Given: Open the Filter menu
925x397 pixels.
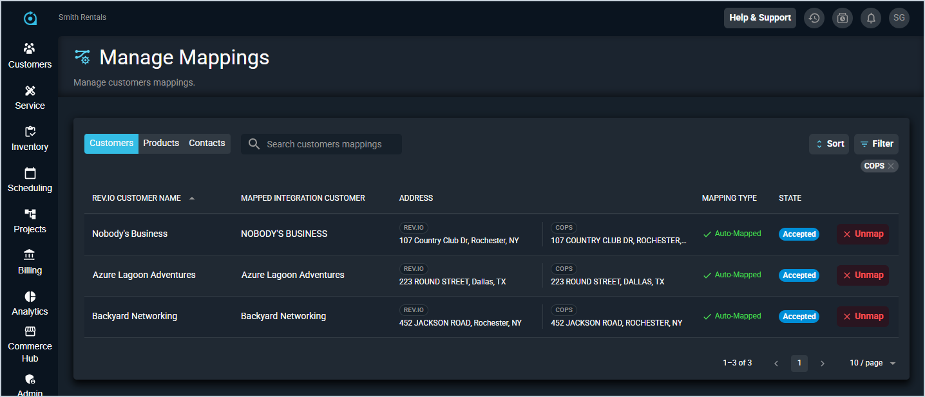Looking at the screenshot, I should 876,144.
